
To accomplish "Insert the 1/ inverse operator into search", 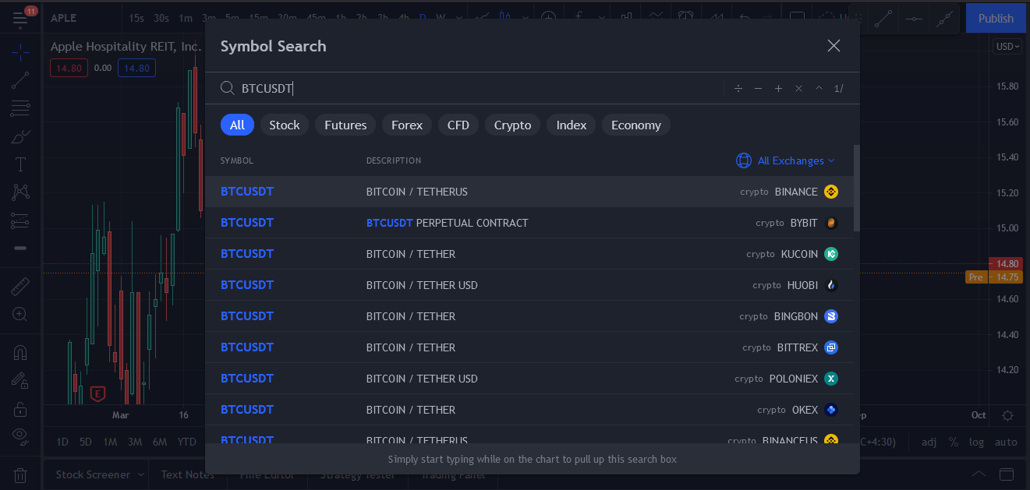I will point(839,89).
